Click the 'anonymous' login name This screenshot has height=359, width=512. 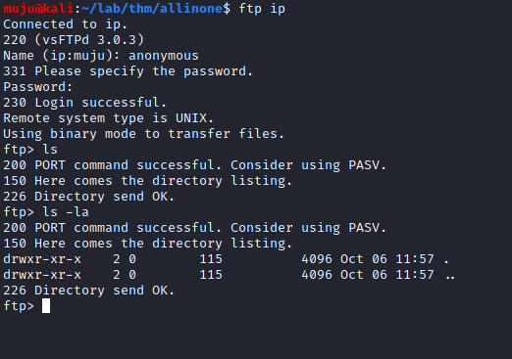pyautogui.click(x=164, y=56)
